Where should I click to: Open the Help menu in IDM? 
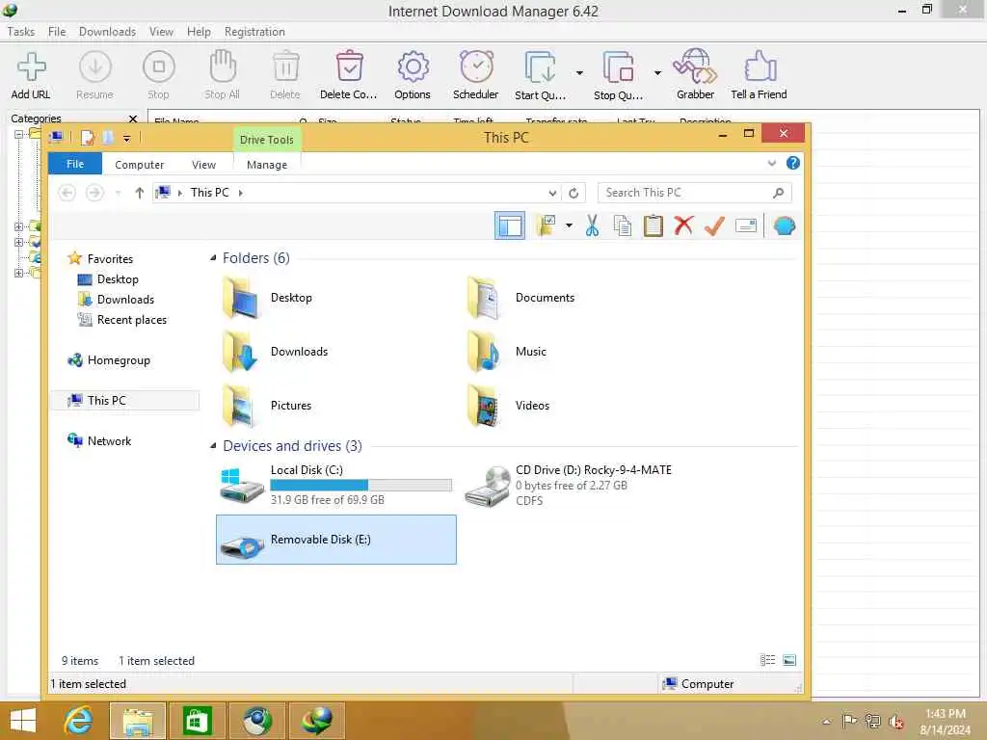(x=199, y=32)
